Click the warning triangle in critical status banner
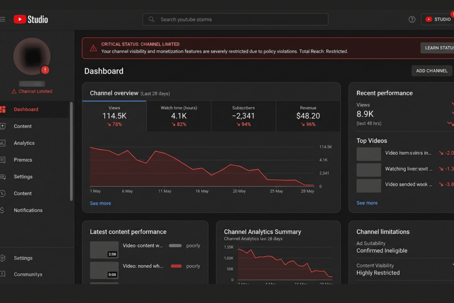This screenshot has height=303, width=454. 93,48
